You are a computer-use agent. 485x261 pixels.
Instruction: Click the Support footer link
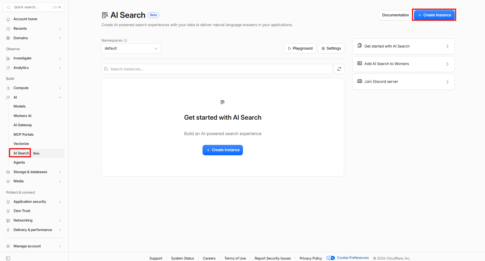click(x=156, y=258)
